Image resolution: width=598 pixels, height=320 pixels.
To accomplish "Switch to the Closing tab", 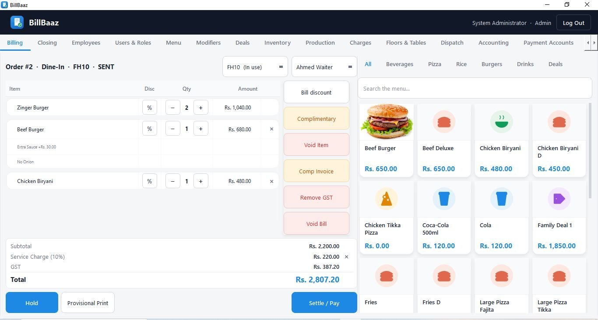I will point(47,42).
